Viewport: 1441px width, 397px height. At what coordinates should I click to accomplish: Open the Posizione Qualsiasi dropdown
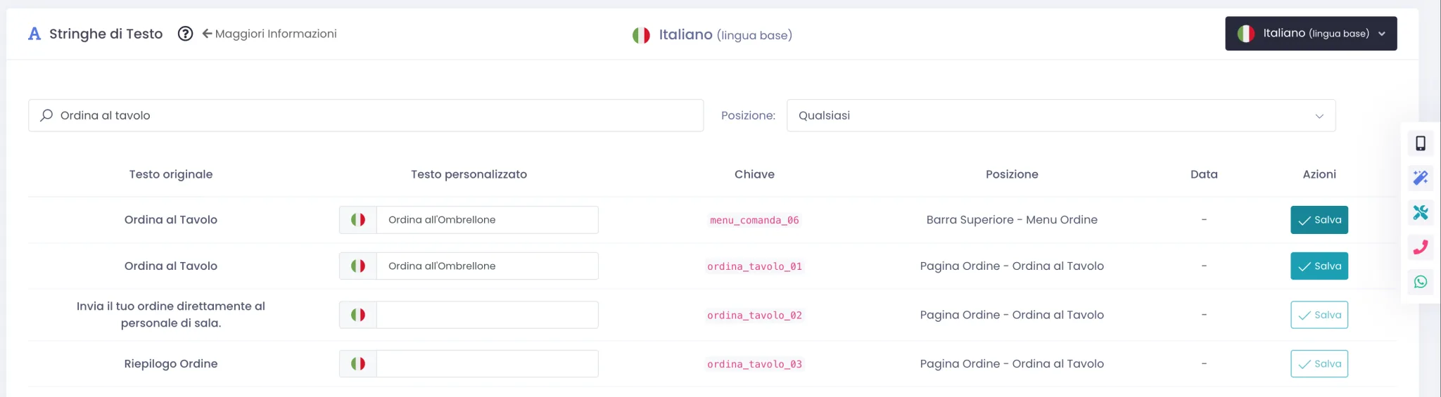point(1061,115)
